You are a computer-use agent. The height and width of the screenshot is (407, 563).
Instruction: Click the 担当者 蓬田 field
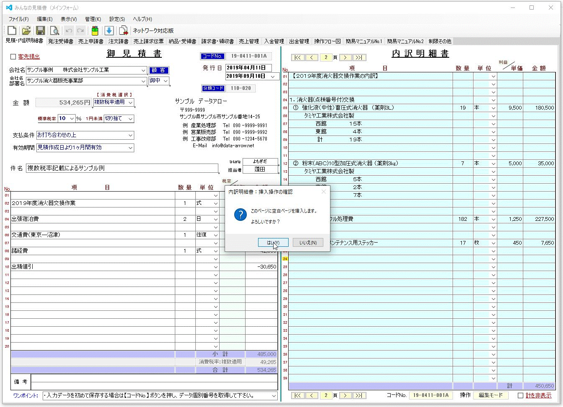pyautogui.click(x=260, y=170)
